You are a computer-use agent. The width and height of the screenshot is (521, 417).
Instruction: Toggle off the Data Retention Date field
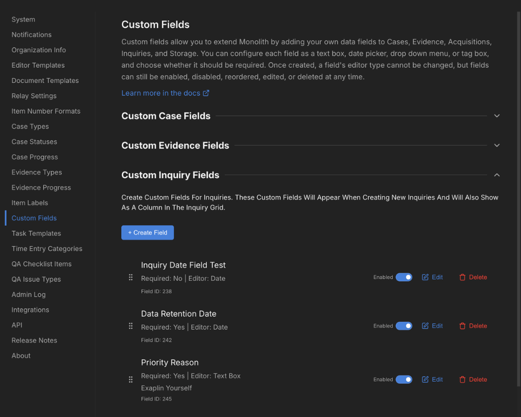(404, 326)
